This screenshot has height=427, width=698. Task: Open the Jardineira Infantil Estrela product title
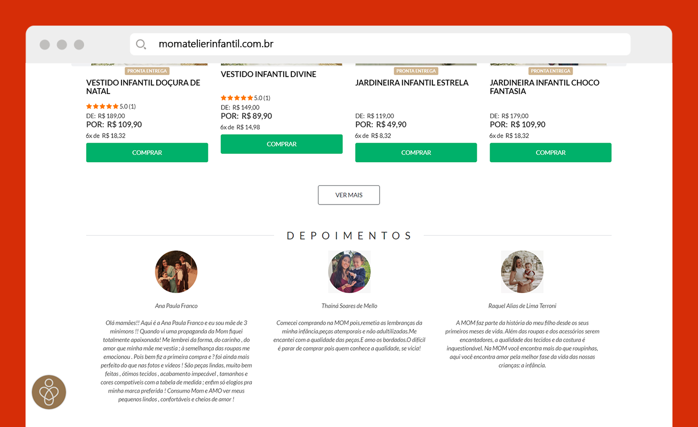point(412,83)
